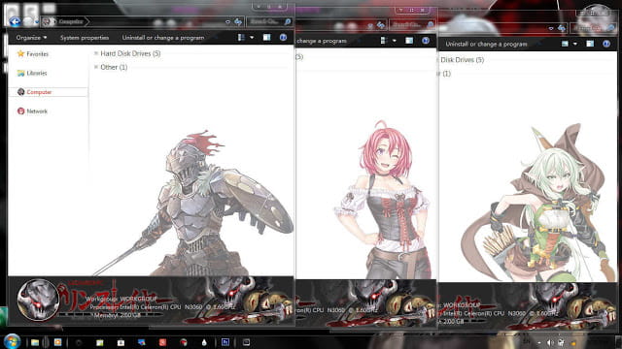Viewport: 622px width, 349px height.
Task: Click System properties
Action: (x=85, y=38)
